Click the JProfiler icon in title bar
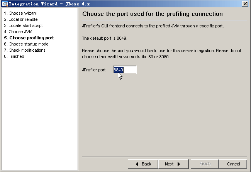 point(5,4)
